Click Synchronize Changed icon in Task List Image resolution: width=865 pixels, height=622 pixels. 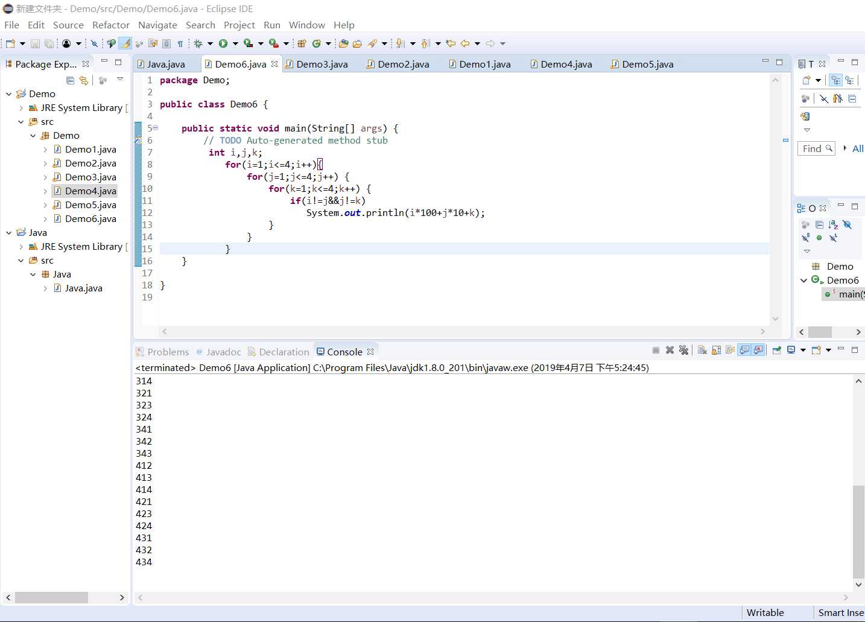805,116
